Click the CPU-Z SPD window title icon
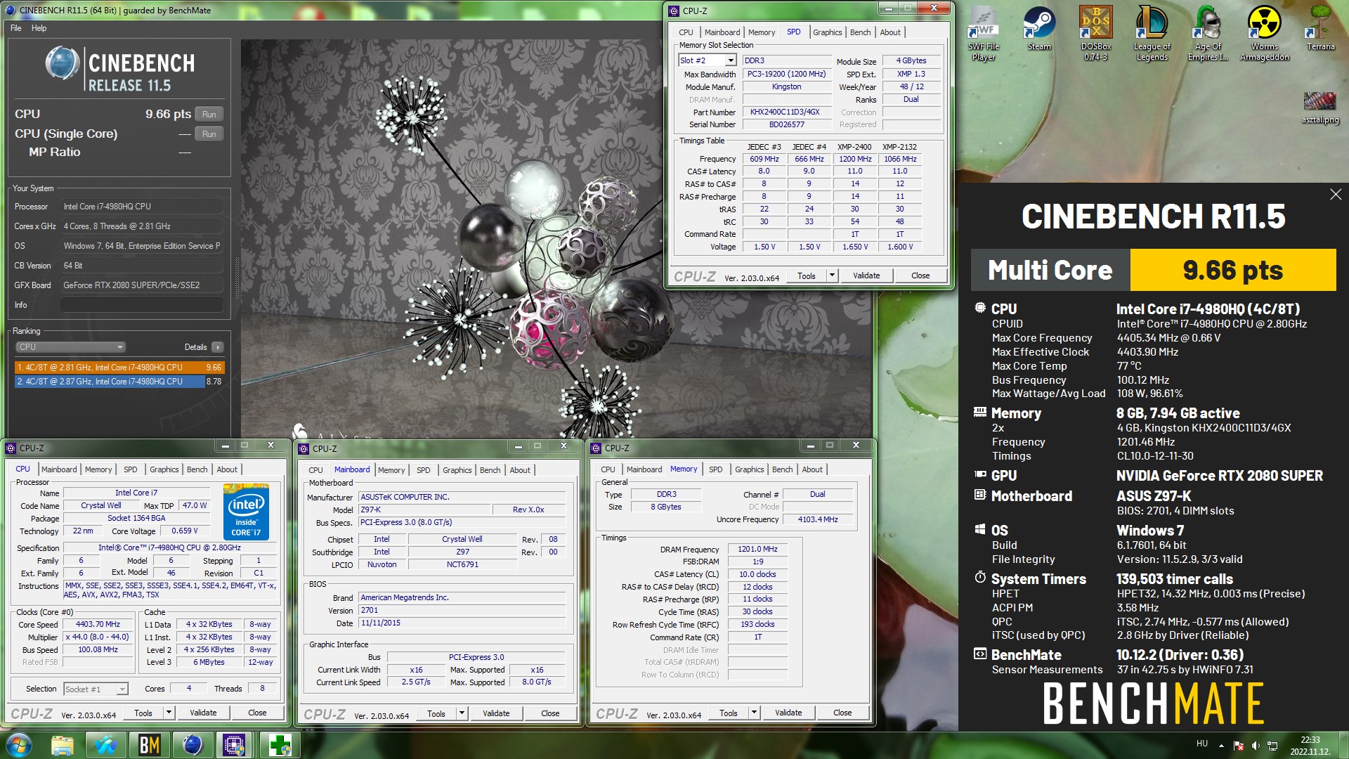 click(674, 11)
